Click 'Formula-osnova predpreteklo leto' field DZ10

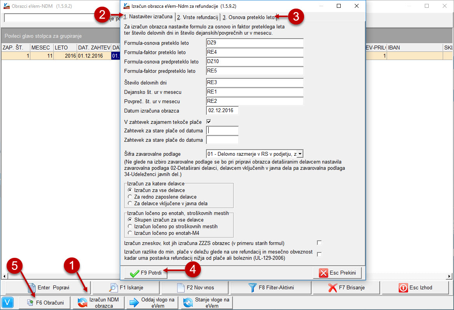click(255, 62)
